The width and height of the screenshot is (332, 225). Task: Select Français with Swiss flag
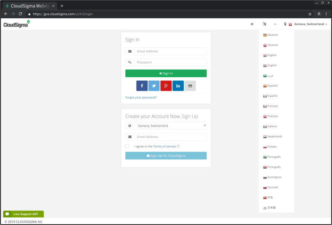271,116
